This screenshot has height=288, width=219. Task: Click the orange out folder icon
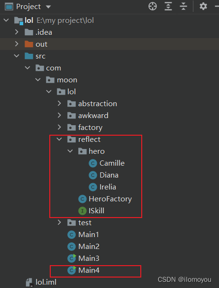(29, 44)
